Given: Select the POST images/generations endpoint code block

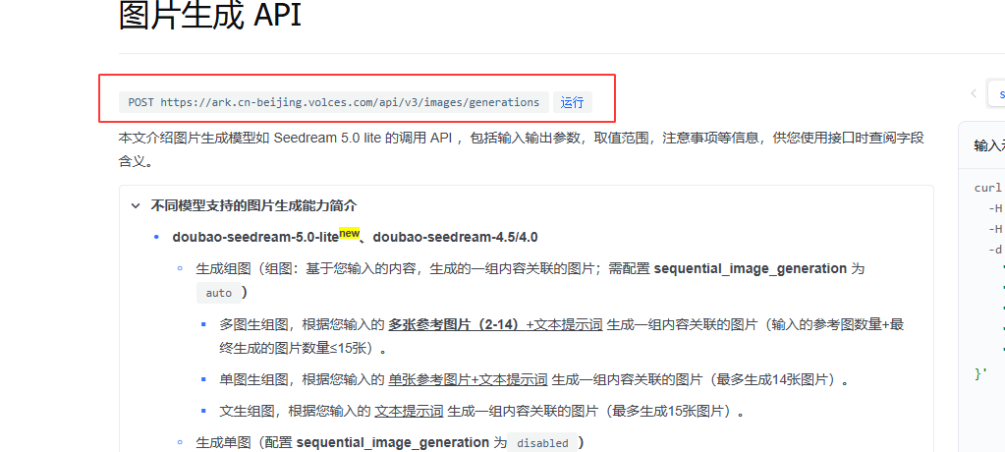Looking at the screenshot, I should click(x=334, y=102).
